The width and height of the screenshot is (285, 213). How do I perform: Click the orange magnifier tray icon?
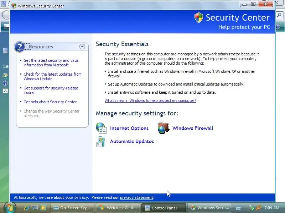pos(258,208)
